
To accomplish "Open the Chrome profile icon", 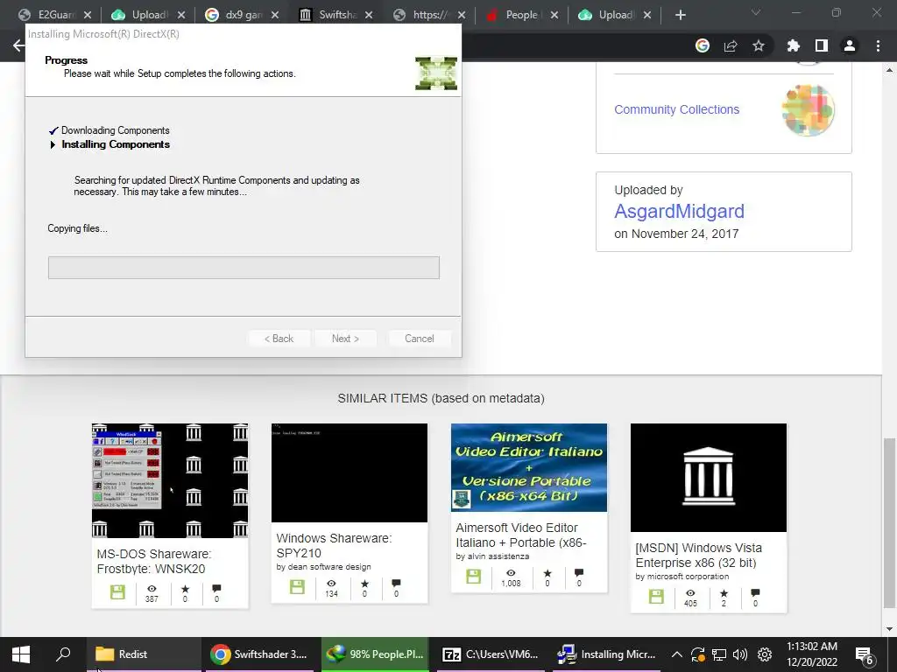I will pos(850,45).
